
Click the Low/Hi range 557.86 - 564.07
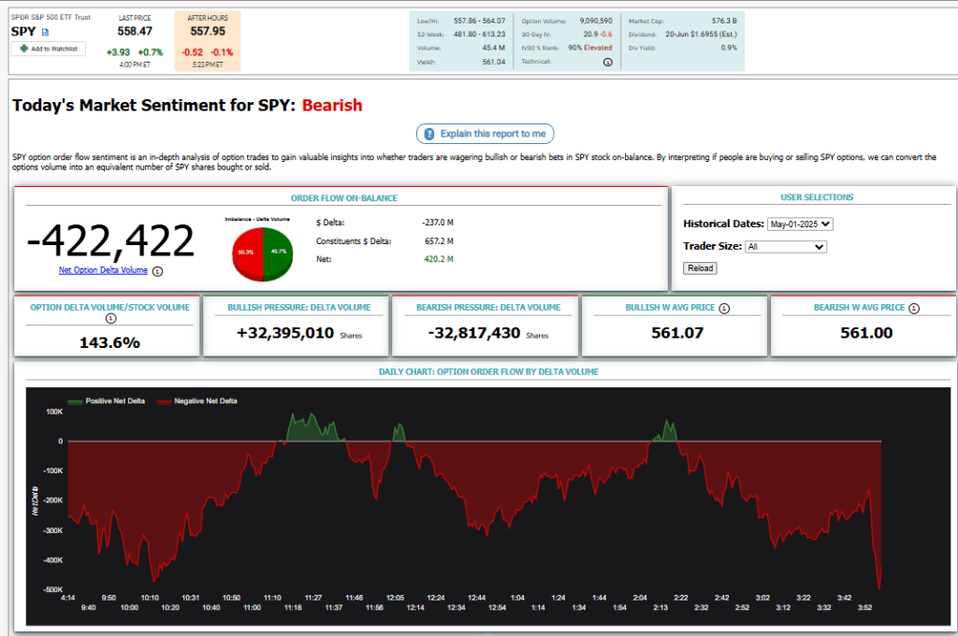[480, 21]
